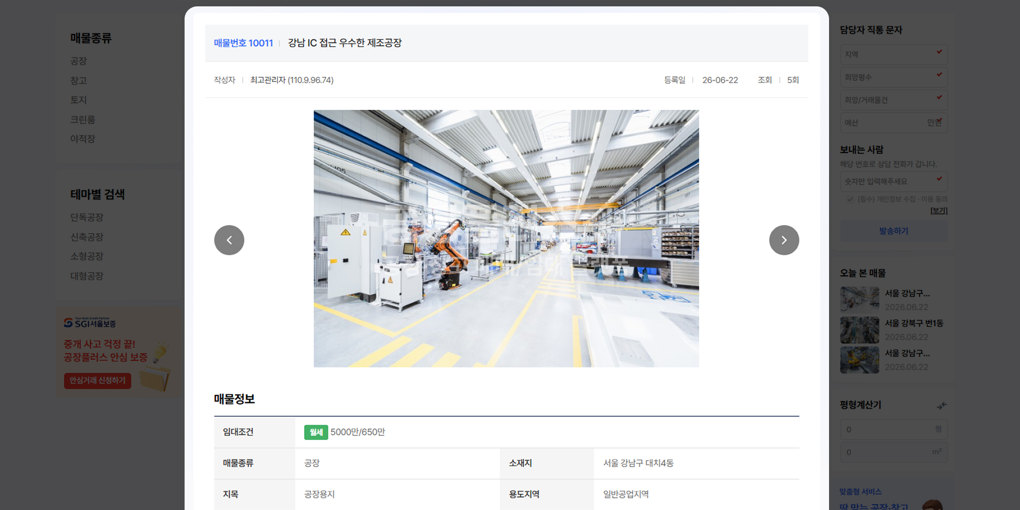1020x510 pixels.
Task: Click the title 강남 IC 접근 우수한 제조공장
Action: pyautogui.click(x=345, y=43)
